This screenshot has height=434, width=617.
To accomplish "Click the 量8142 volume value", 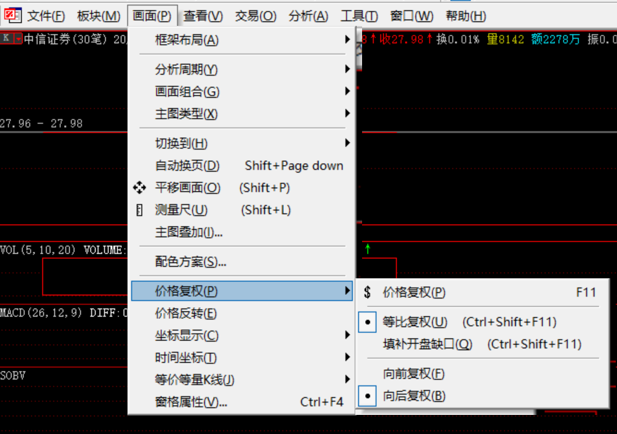I will [506, 39].
